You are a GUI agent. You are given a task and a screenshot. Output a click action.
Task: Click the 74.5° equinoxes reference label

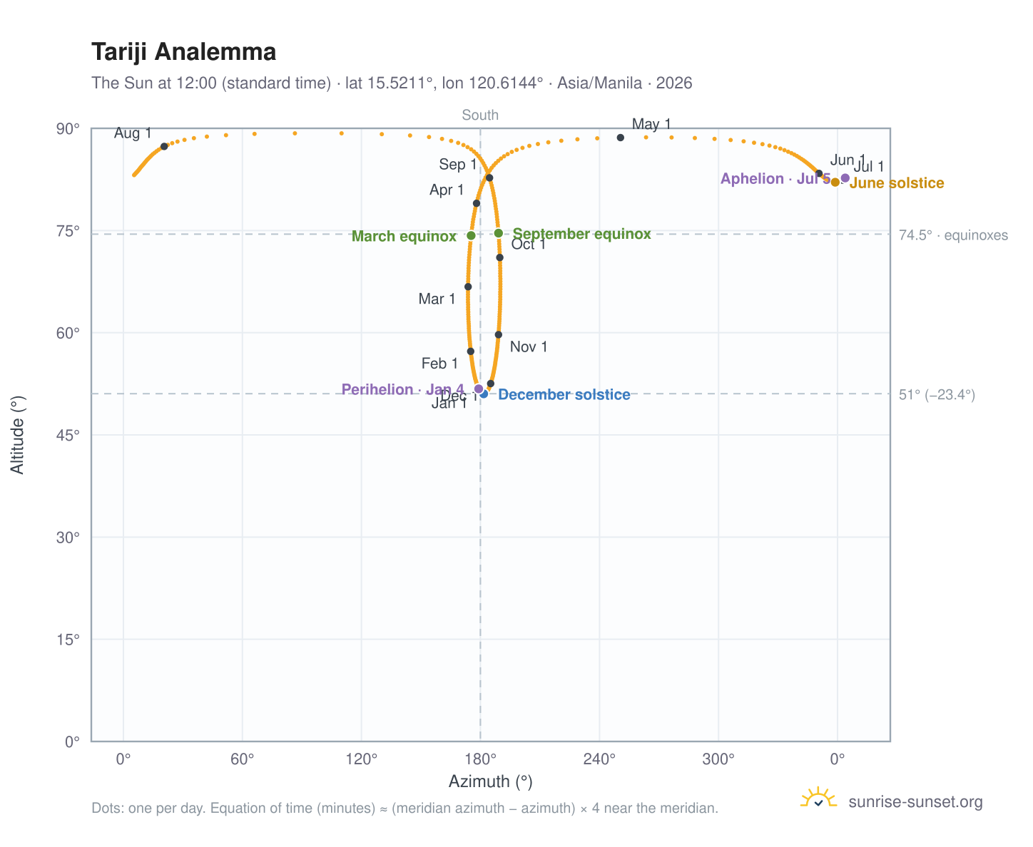tap(953, 235)
